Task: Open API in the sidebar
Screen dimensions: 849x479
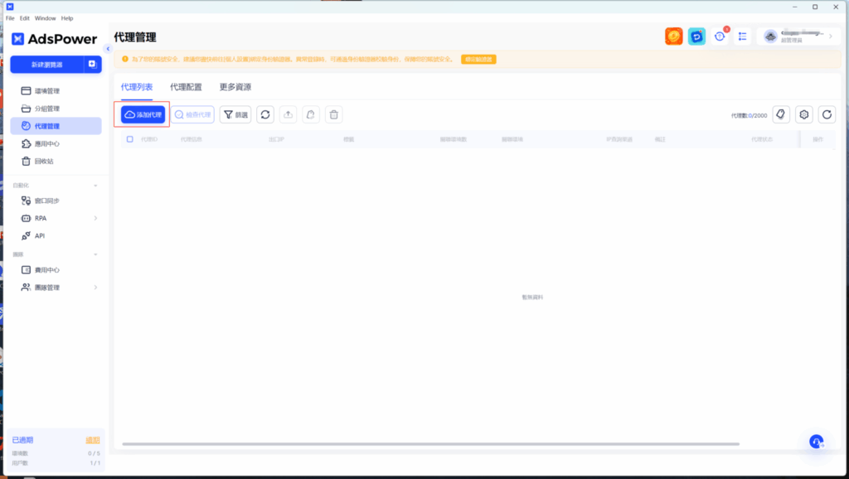Action: (56, 236)
